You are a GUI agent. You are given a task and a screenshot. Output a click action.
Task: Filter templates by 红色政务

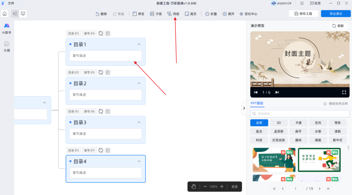click(x=279, y=140)
